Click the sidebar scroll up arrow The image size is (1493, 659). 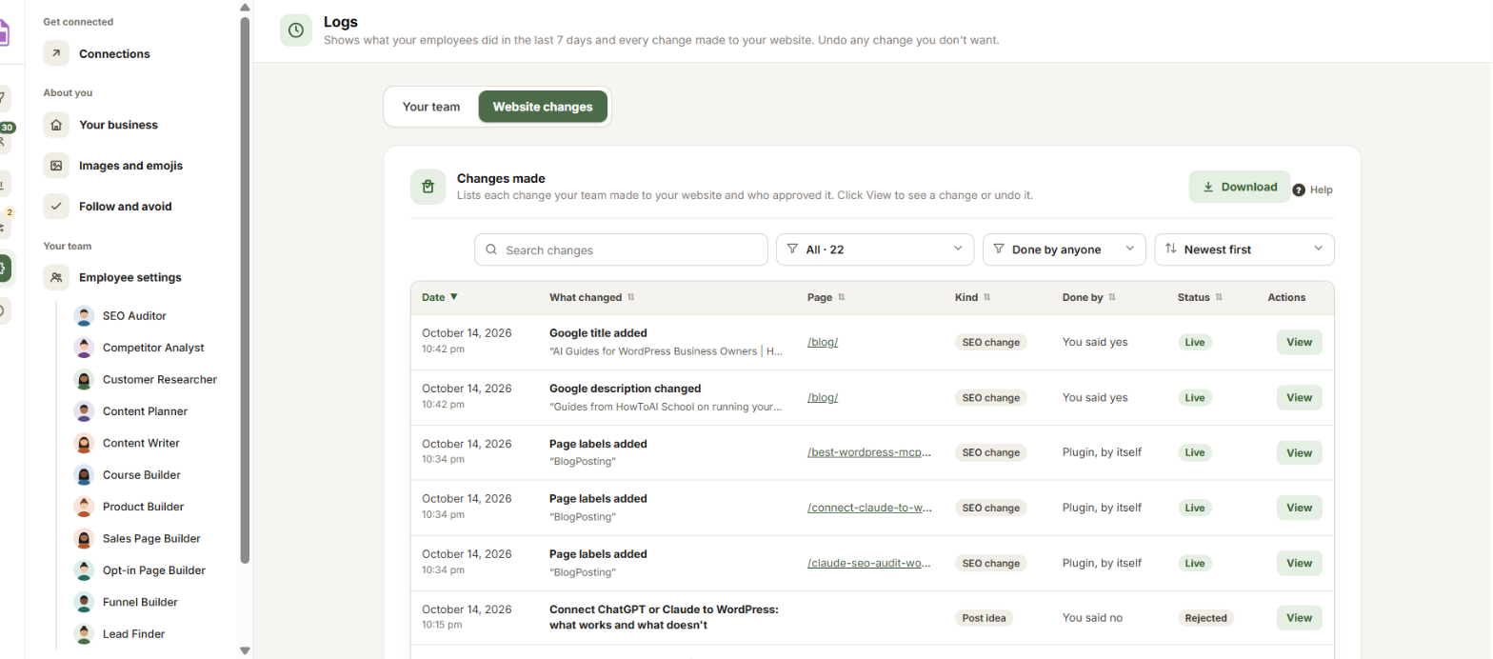click(245, 7)
